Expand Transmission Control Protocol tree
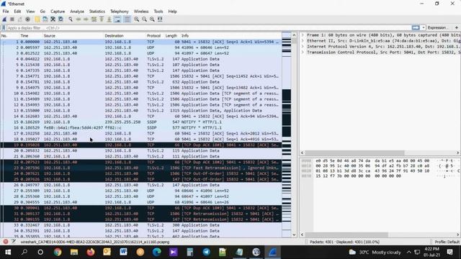This screenshot has width=461, height=259. [x=303, y=53]
